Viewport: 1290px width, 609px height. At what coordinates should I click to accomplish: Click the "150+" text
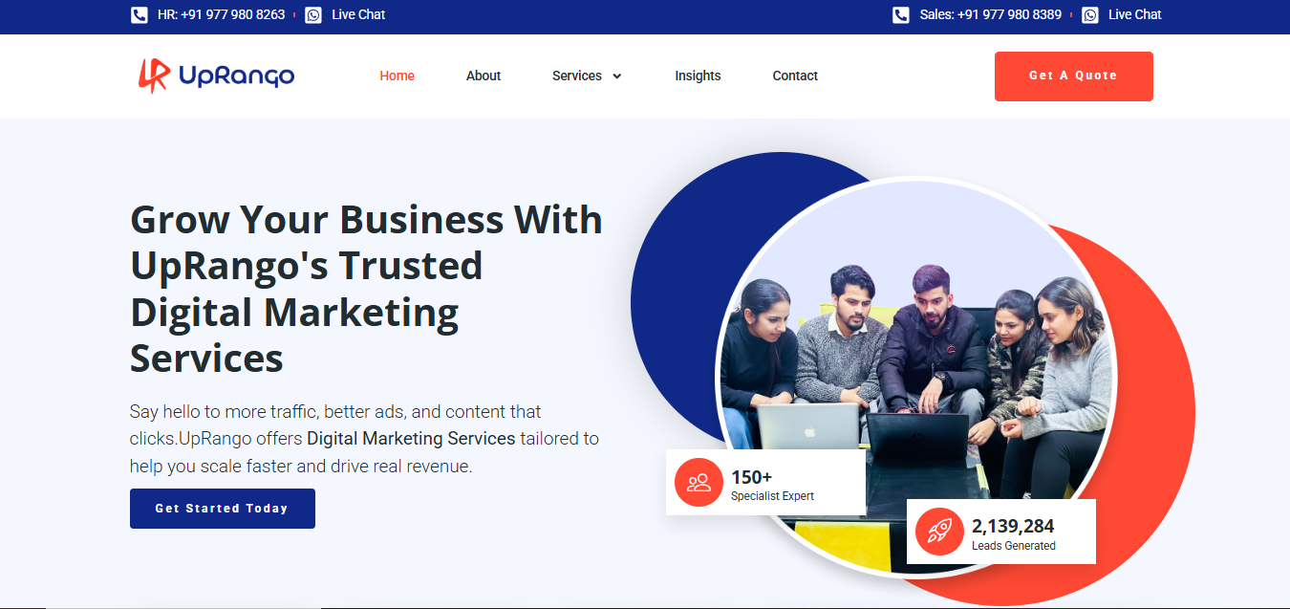(x=751, y=477)
